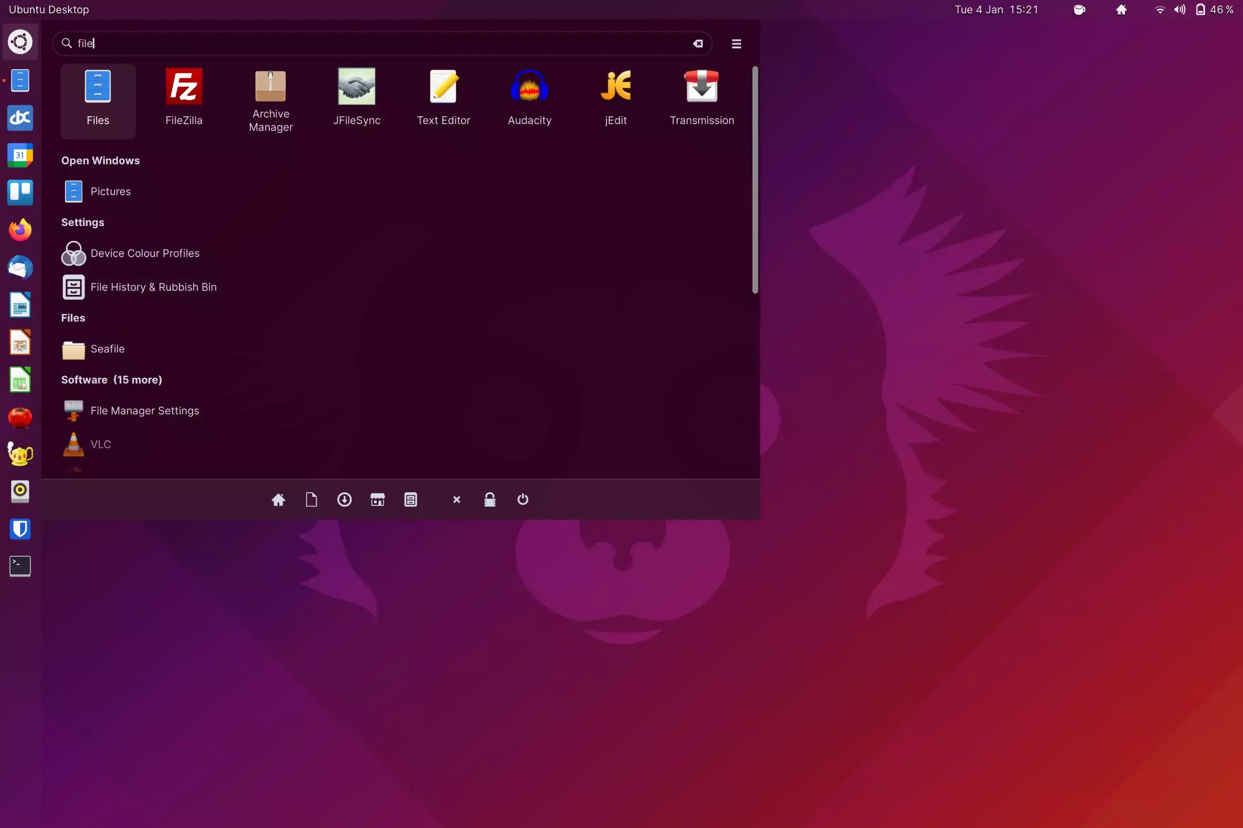
Task: Open LibreOffice Impress in dock
Action: (20, 342)
